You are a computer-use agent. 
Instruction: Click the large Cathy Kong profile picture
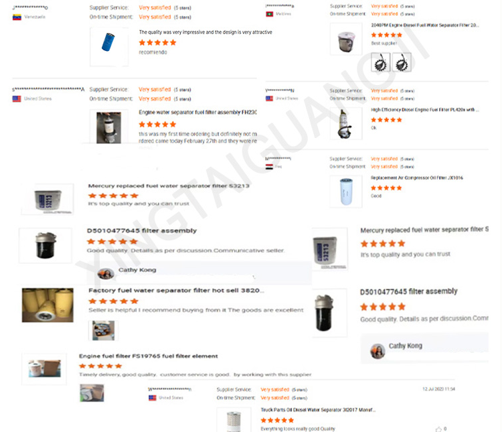click(378, 351)
